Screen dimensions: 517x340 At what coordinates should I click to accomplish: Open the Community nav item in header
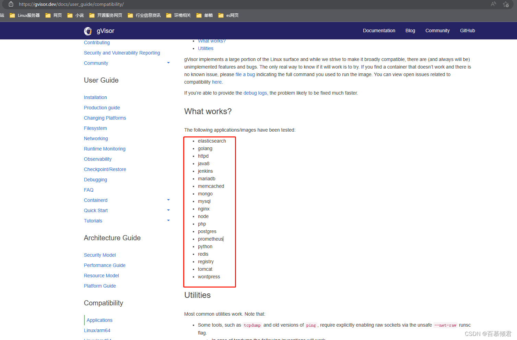(x=437, y=31)
